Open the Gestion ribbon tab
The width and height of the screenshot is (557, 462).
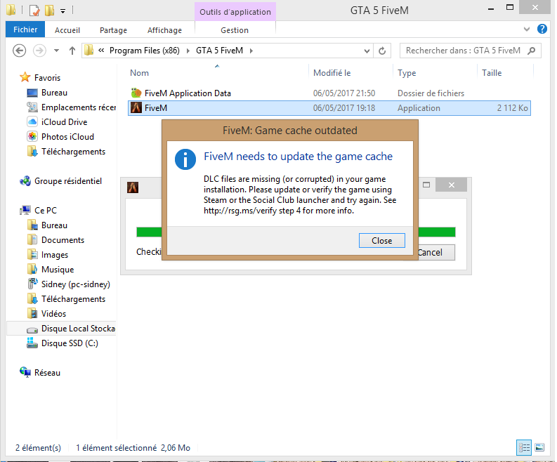[x=235, y=30]
